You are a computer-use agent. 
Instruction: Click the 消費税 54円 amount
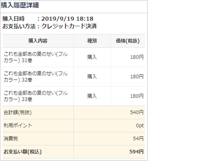[x=138, y=139]
